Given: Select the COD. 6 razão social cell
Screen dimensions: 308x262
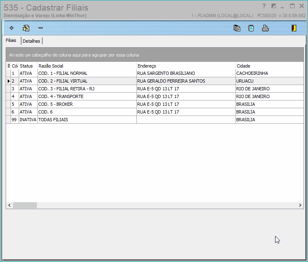Looking at the screenshot, I should [x=87, y=112].
